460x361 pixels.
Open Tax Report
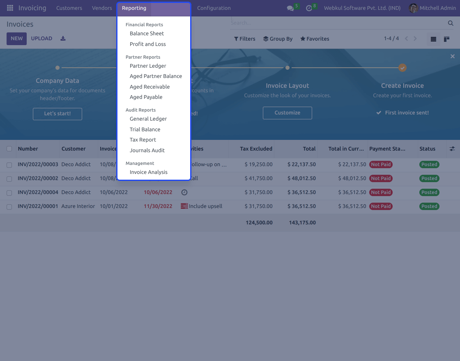(x=143, y=140)
